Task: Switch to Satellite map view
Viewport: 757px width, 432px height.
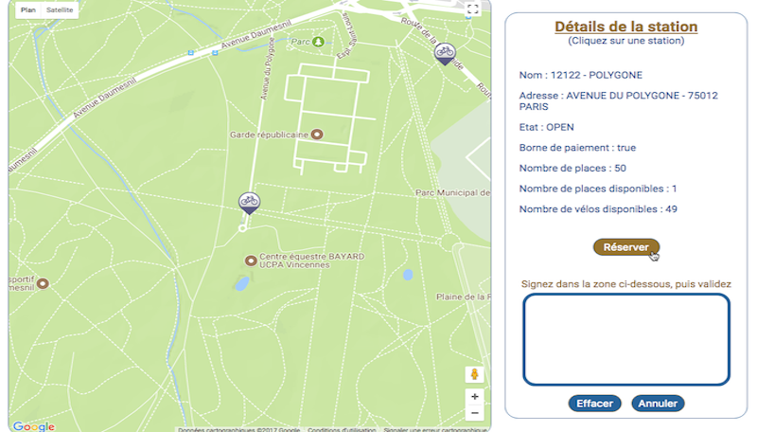Action: 60,9
